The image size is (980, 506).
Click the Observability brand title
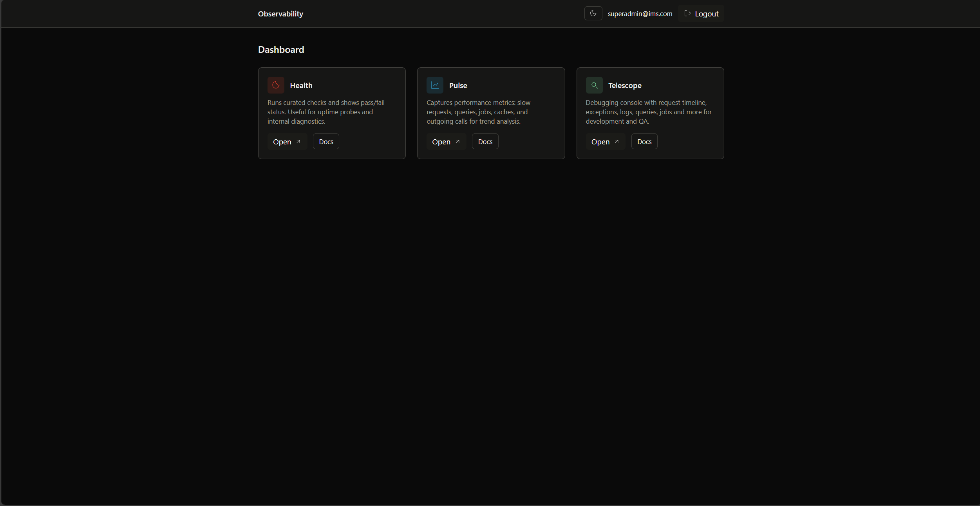point(280,13)
